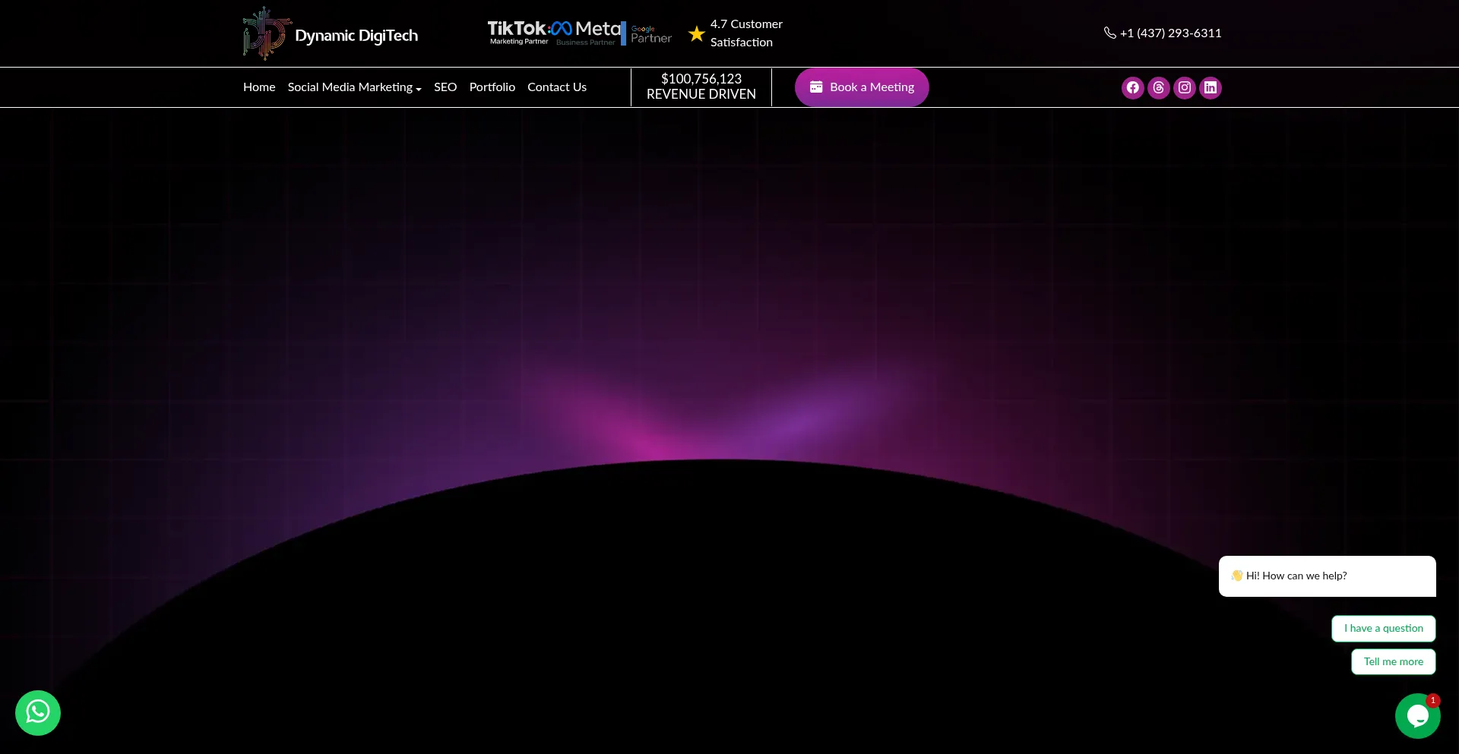
Task: Click the "Hi! How can we help?" message
Action: 1327,576
